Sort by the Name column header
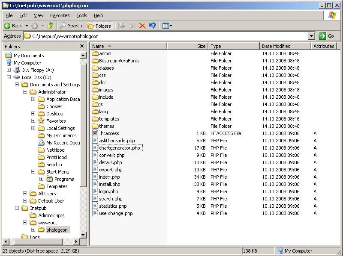Screen dimensions: 343x256 129,46
